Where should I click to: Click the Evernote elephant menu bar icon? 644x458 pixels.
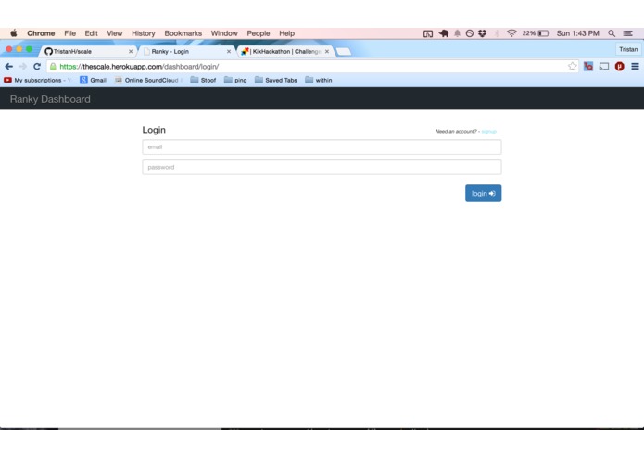coord(443,33)
